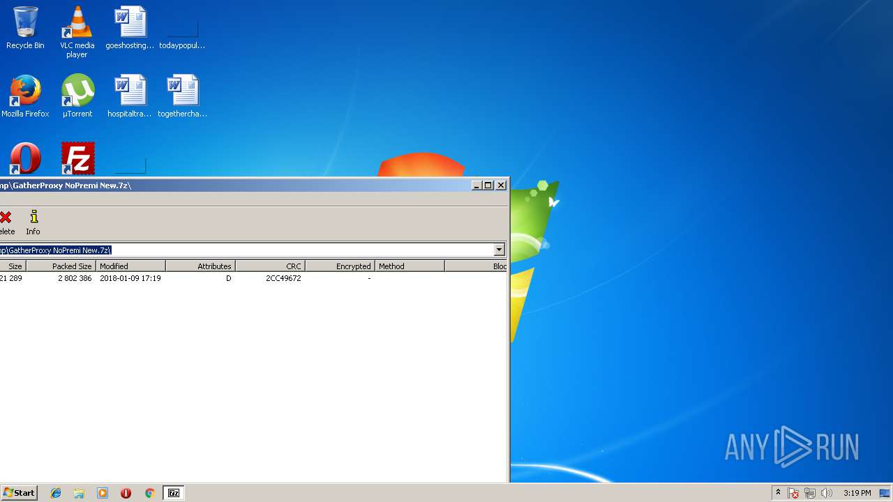This screenshot has width=893, height=502.
Task: Select the attribute value D
Action: tap(228, 278)
